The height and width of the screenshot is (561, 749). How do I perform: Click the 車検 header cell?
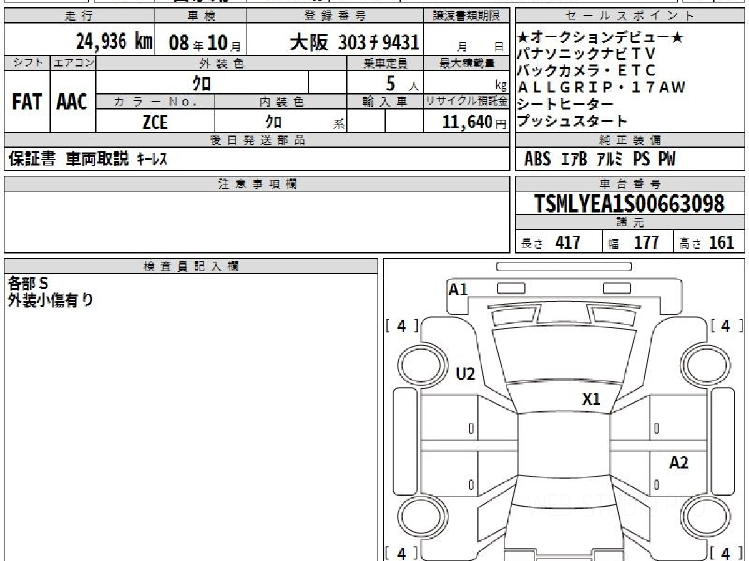tap(200, 16)
